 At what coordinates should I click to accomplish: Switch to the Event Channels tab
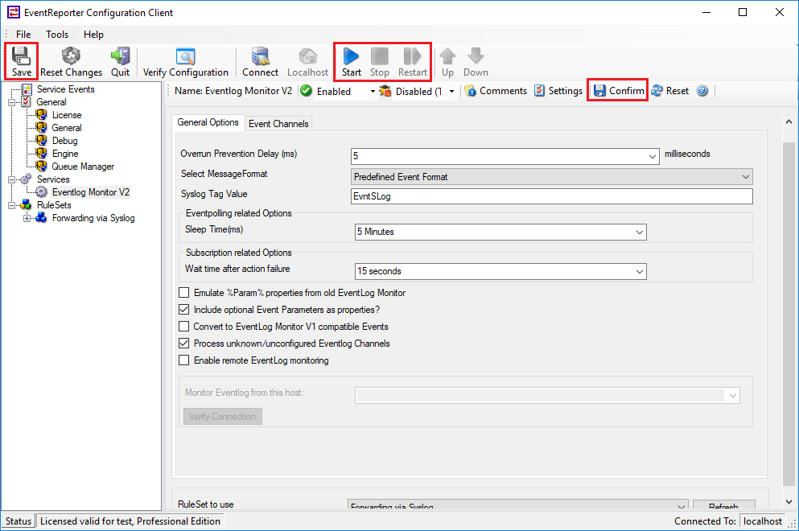(278, 123)
